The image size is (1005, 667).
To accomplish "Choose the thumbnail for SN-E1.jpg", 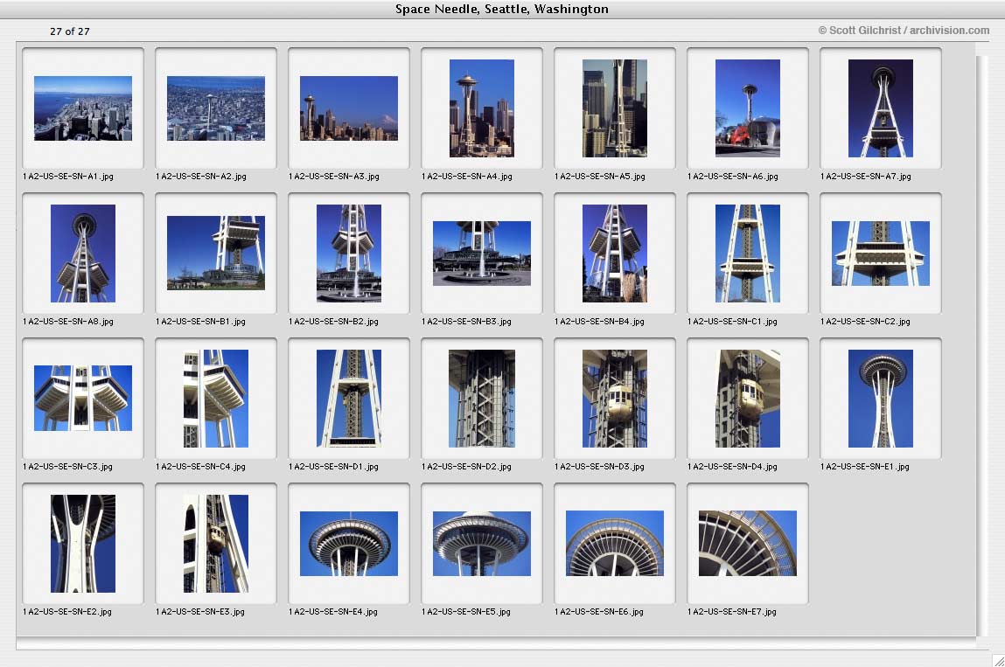I will tap(881, 399).
